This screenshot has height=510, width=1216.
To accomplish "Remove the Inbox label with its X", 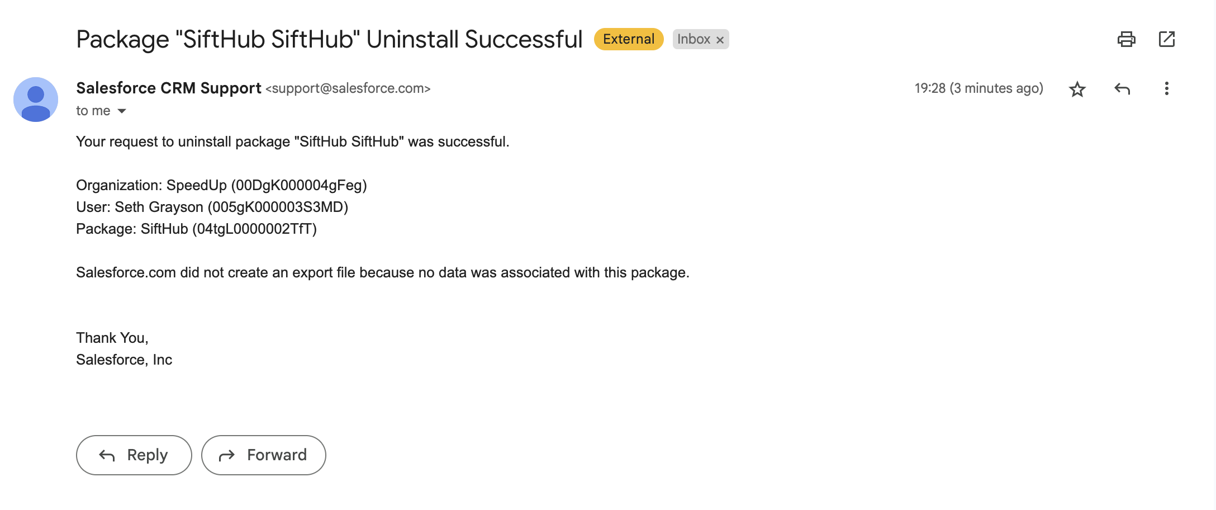I will pos(720,40).
